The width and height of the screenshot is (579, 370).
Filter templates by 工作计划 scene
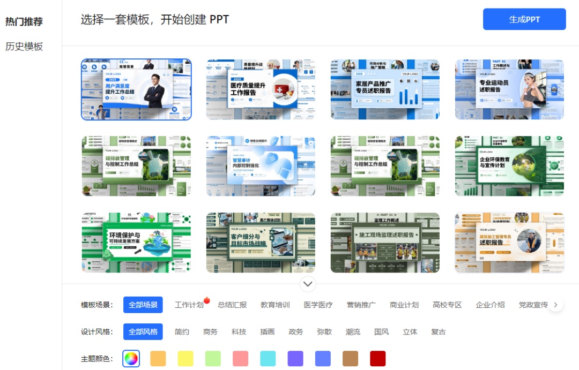(x=189, y=305)
